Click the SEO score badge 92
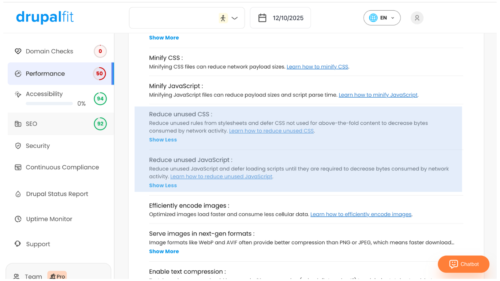This screenshot has height=281, width=500. [x=100, y=124]
